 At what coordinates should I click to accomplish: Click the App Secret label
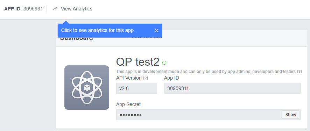[x=128, y=104]
